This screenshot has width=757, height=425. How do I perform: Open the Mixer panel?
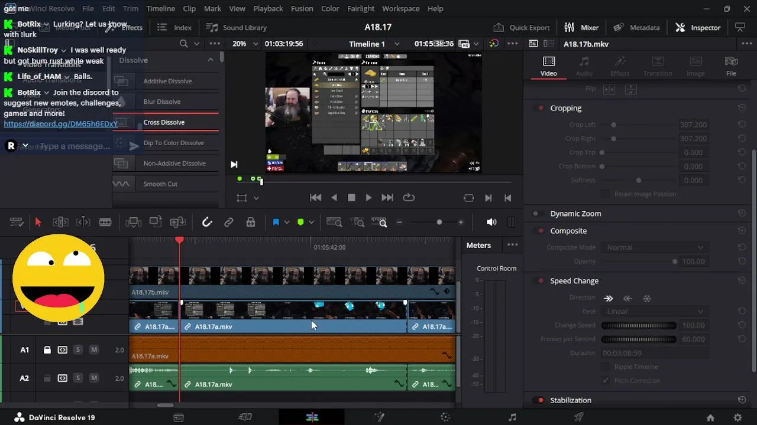[581, 27]
